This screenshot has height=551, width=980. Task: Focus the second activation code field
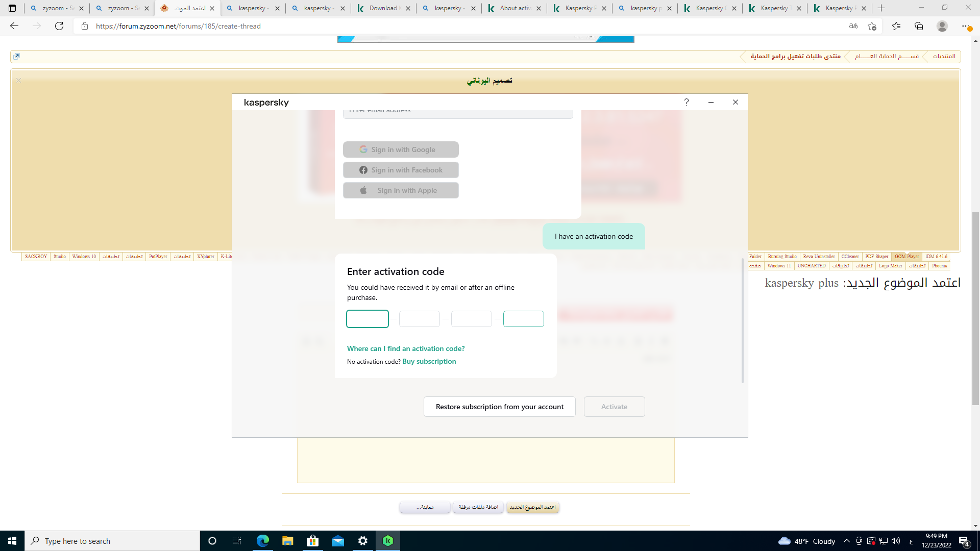(420, 319)
